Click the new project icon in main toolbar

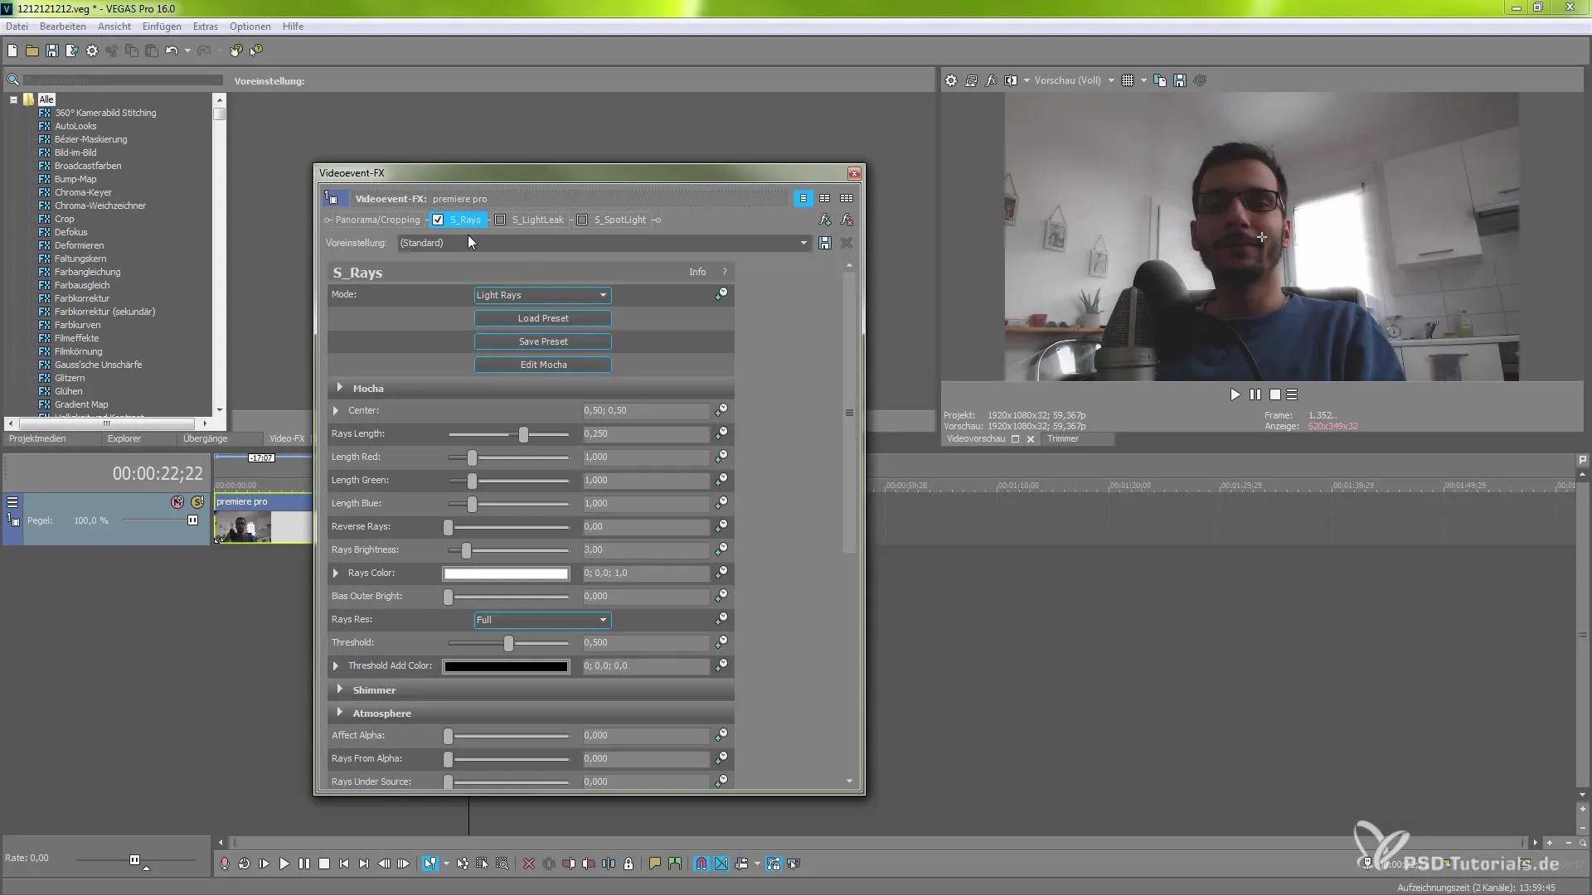point(12,51)
